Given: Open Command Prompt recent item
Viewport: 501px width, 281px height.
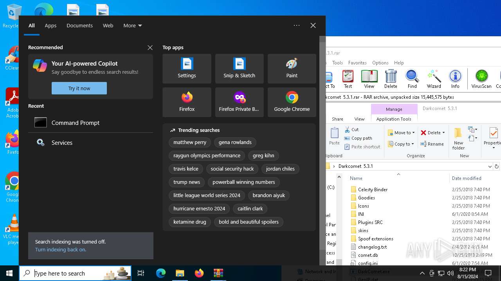Looking at the screenshot, I should (90, 123).
